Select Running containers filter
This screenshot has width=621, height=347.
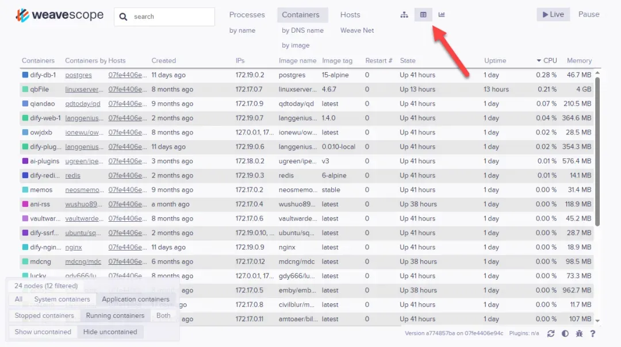[115, 315]
